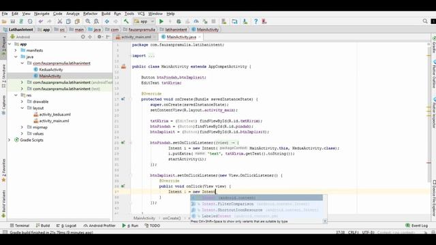Open the Build menu
Viewport: 436px width, 245px height.
point(106,14)
